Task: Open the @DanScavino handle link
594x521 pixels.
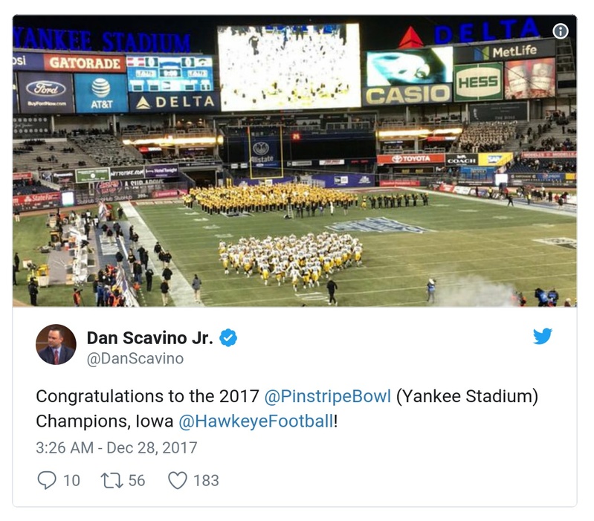Action: [x=135, y=359]
